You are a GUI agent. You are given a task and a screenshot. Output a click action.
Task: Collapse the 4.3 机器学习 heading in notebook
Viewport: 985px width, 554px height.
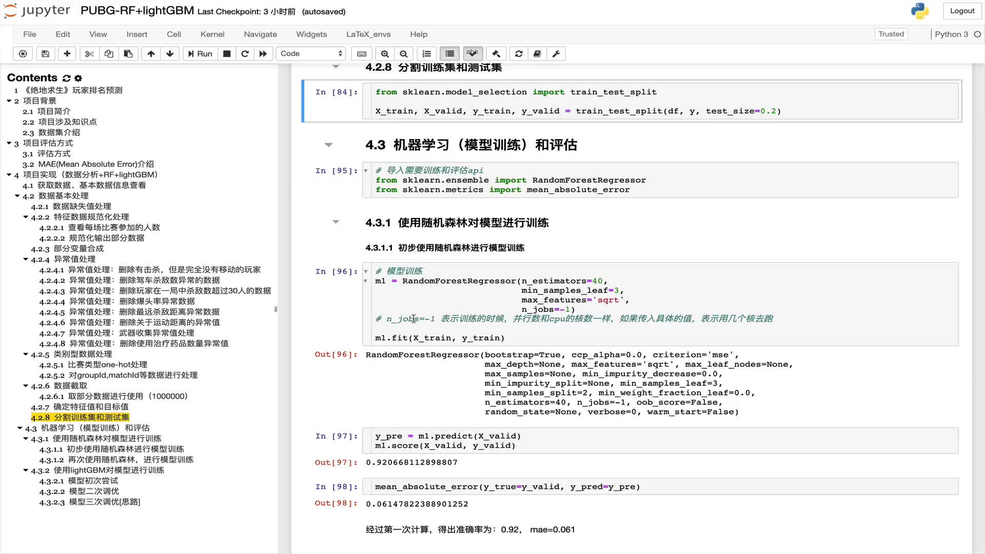tap(329, 145)
